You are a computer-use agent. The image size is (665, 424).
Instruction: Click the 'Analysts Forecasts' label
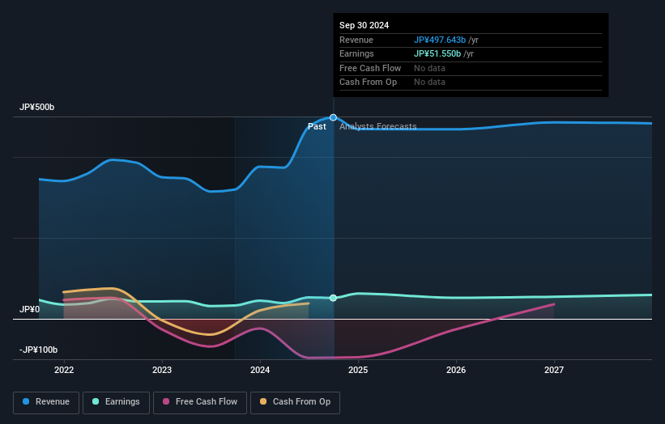[378, 126]
